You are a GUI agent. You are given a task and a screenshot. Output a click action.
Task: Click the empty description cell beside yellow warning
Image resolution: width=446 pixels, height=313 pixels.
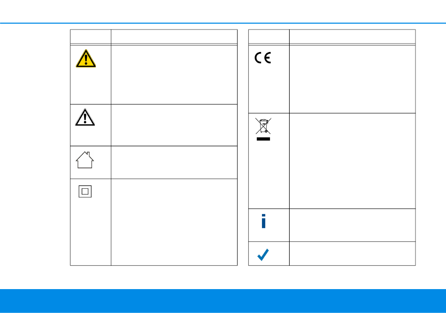[x=174, y=75]
